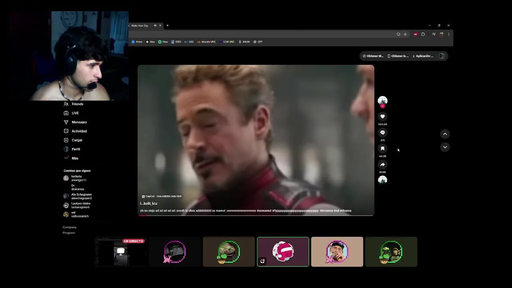Select the old man avatar tile
Image resolution: width=512 pixels, height=288 pixels.
[337, 252]
